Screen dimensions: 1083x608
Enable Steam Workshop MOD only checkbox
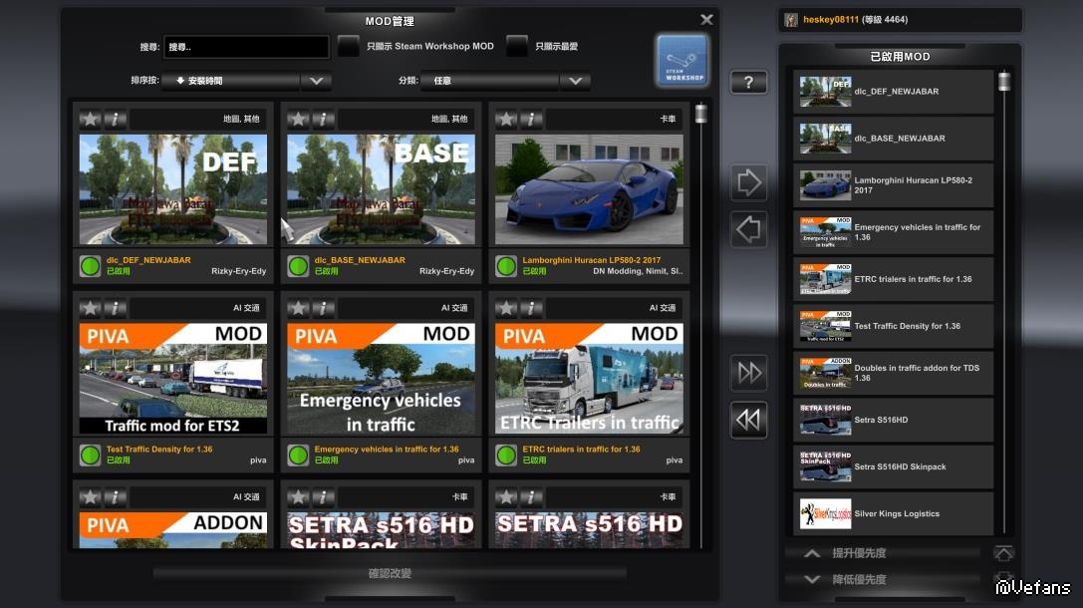click(x=348, y=47)
